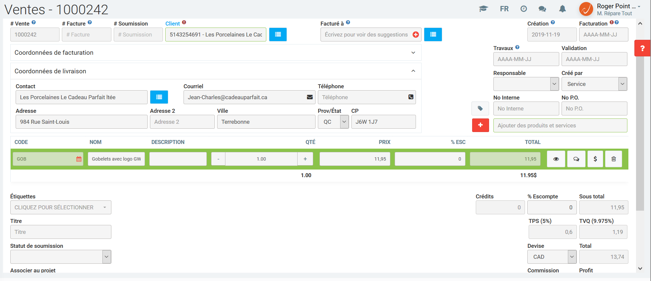Viewport: 651px width, 281px height.
Task: Collapse Coordonnées de livraison section
Action: (x=413, y=71)
